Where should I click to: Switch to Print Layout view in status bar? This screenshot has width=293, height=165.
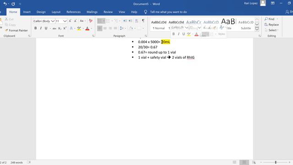[x=244, y=162]
